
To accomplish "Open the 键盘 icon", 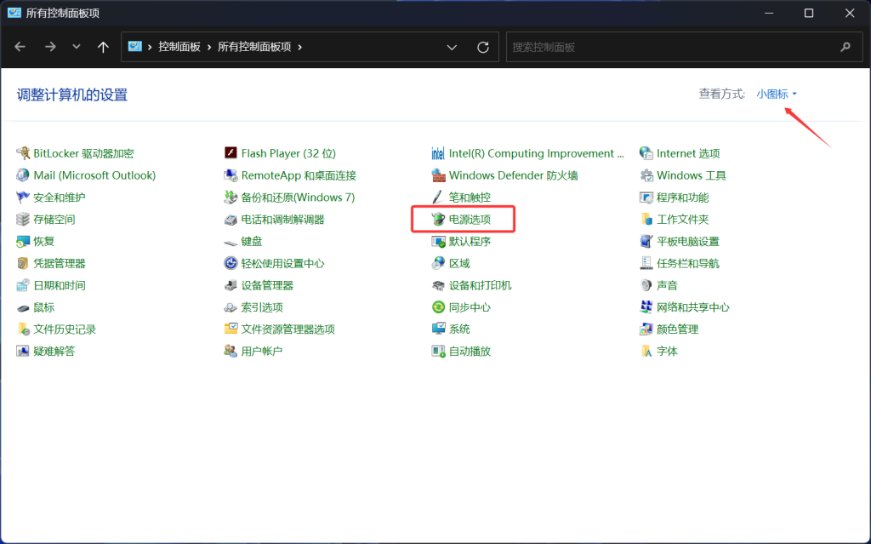I will pyautogui.click(x=231, y=242).
